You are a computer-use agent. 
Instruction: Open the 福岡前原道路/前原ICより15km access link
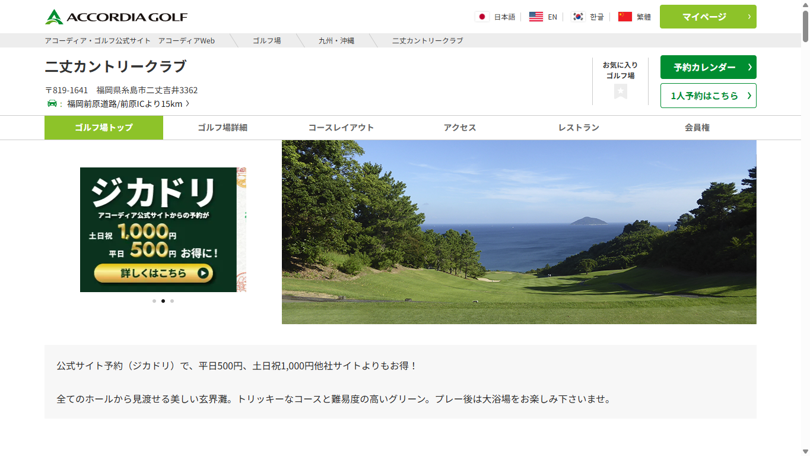[x=128, y=103]
